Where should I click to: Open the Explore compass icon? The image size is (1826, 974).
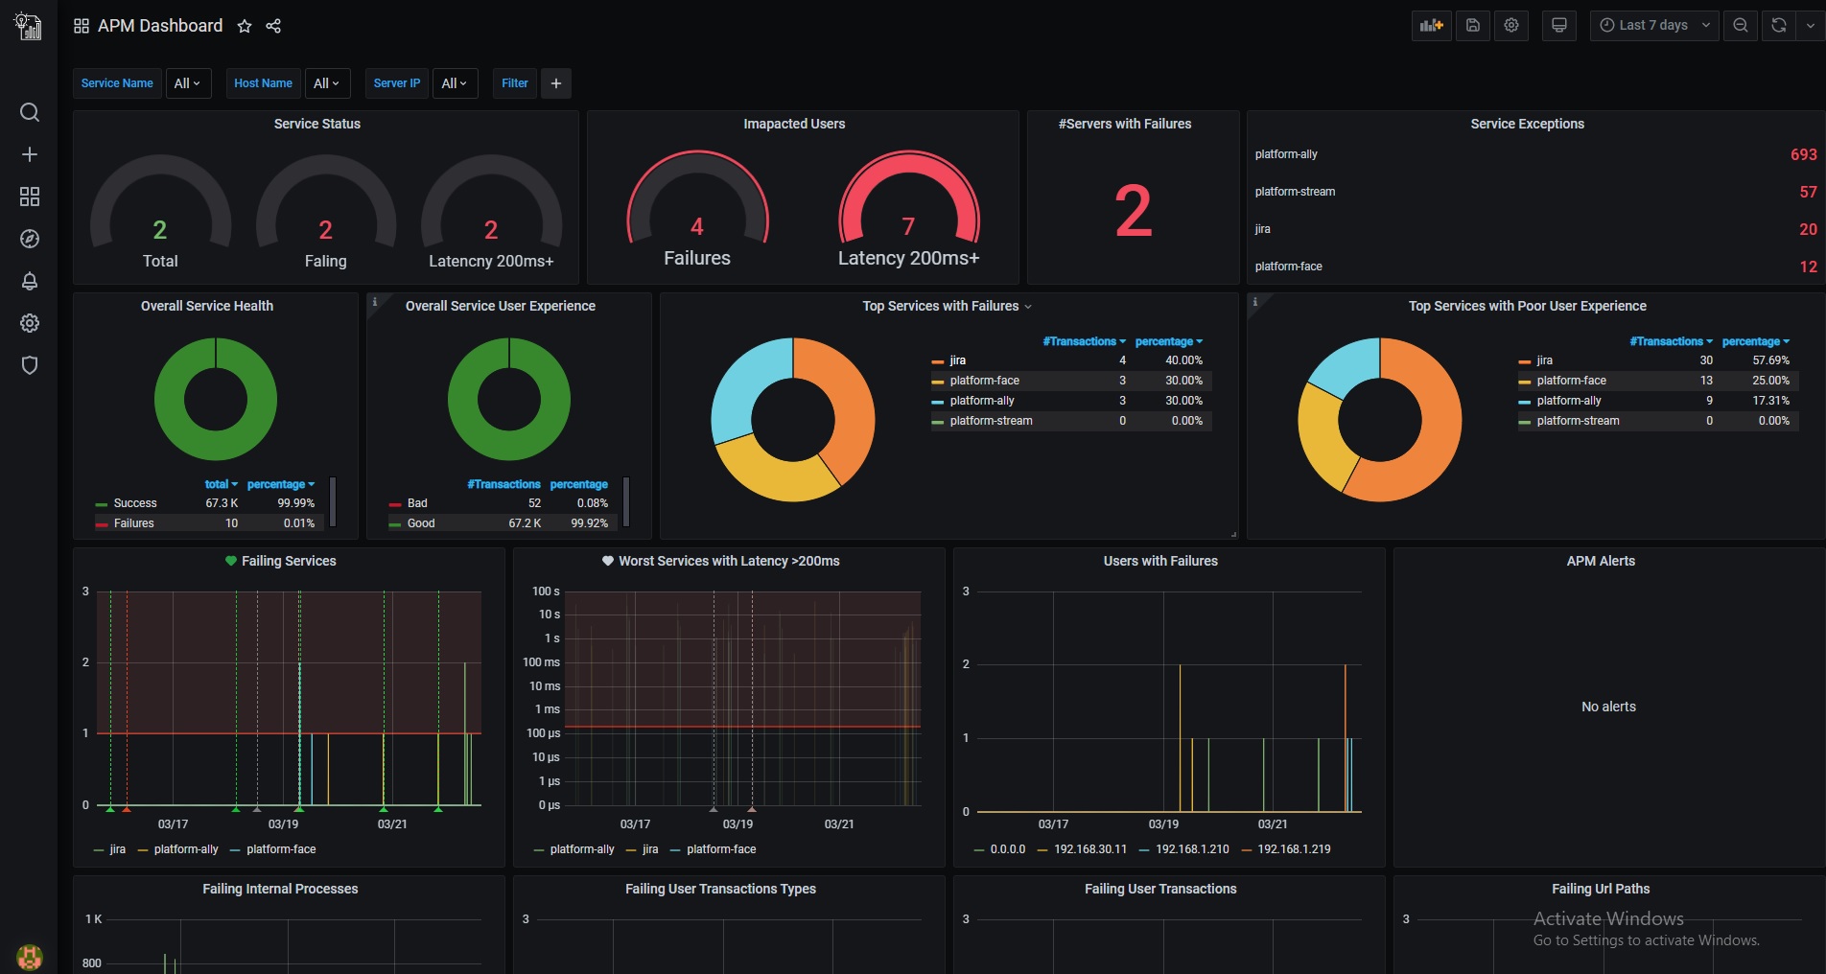(30, 239)
